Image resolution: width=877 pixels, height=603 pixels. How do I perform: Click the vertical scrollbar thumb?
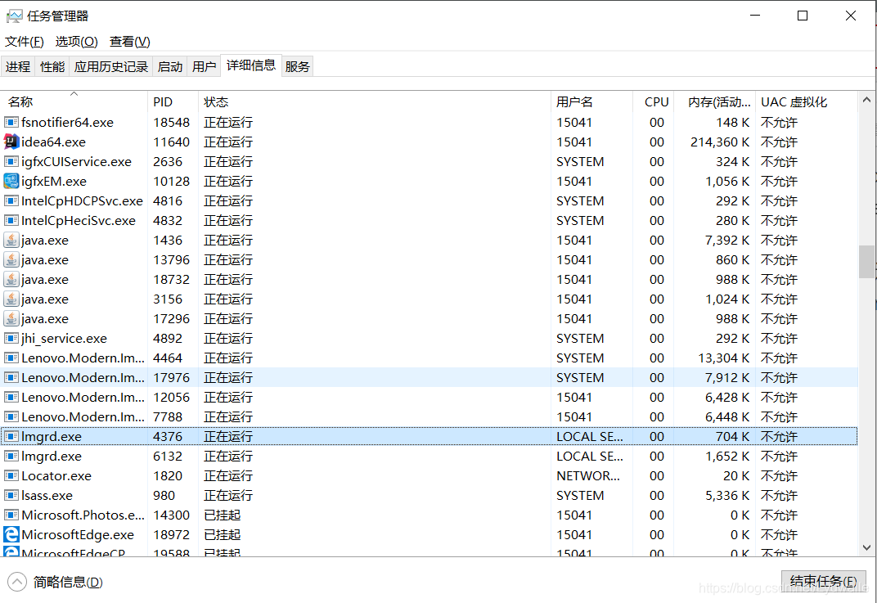[866, 261]
